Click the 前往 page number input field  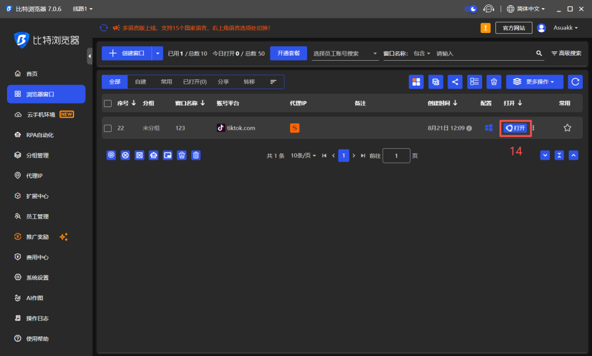click(x=396, y=155)
